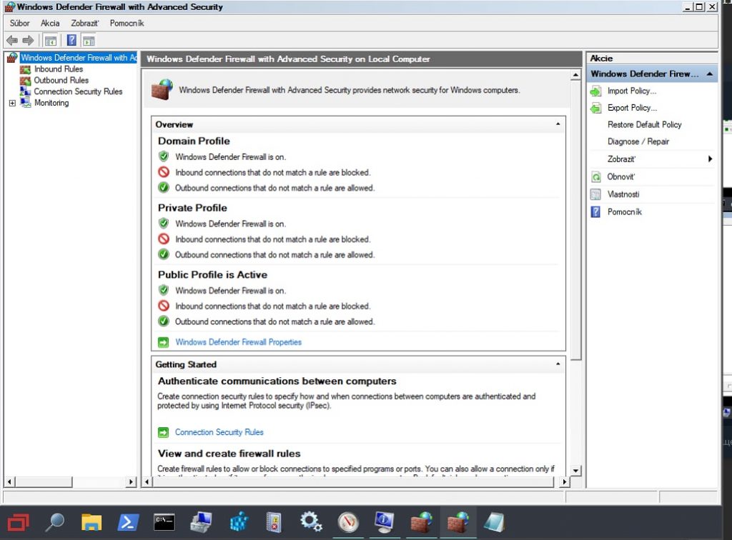Image resolution: width=732 pixels, height=540 pixels.
Task: Click the Pomocník help icon in Akcie pane
Action: pos(595,212)
